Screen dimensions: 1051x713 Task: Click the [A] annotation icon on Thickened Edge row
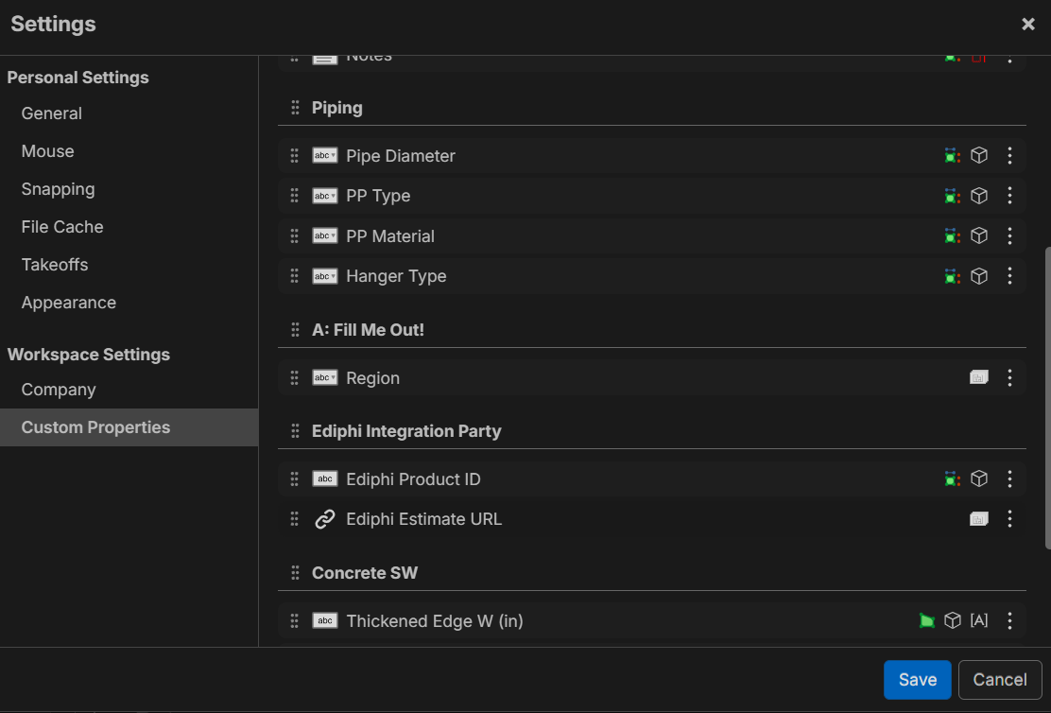[x=979, y=620]
